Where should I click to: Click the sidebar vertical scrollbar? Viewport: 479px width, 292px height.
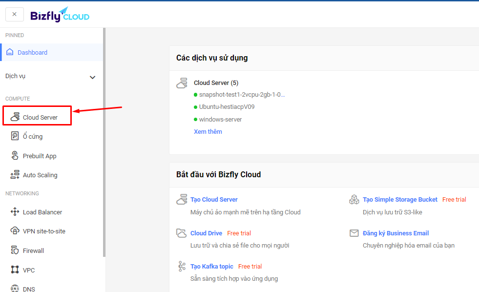(104, 143)
